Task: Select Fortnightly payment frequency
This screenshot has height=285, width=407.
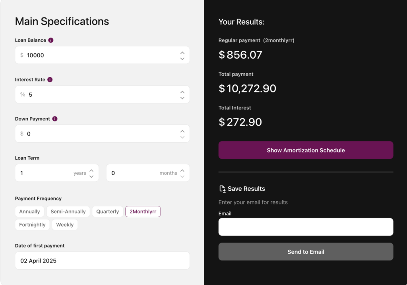Action: pos(32,225)
